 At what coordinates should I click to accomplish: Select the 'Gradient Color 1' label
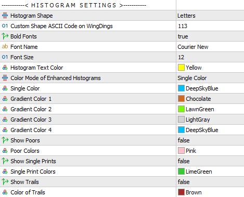coord(31,99)
